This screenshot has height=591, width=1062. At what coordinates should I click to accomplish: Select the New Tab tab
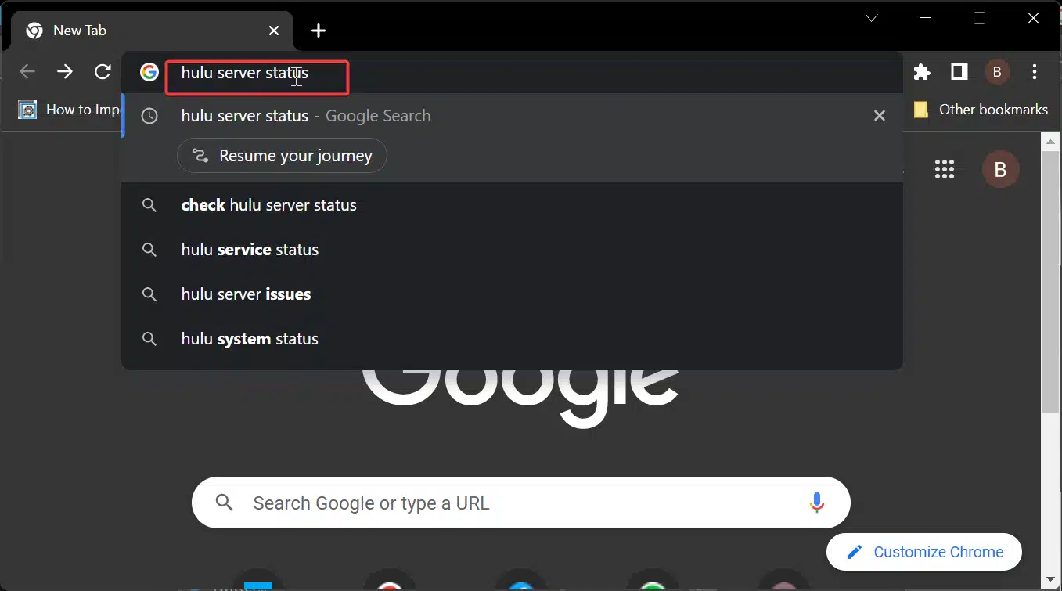click(153, 31)
